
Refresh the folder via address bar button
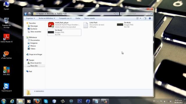point(117,14)
